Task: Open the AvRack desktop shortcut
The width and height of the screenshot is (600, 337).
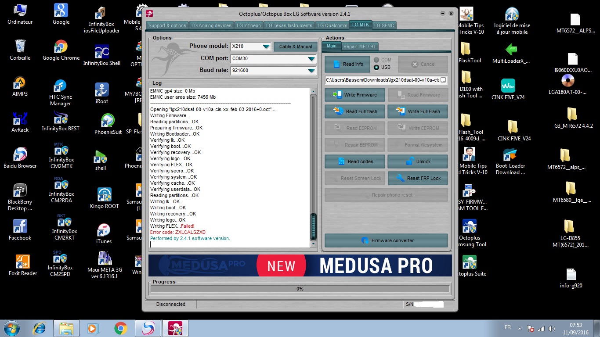Action: tap(20, 122)
